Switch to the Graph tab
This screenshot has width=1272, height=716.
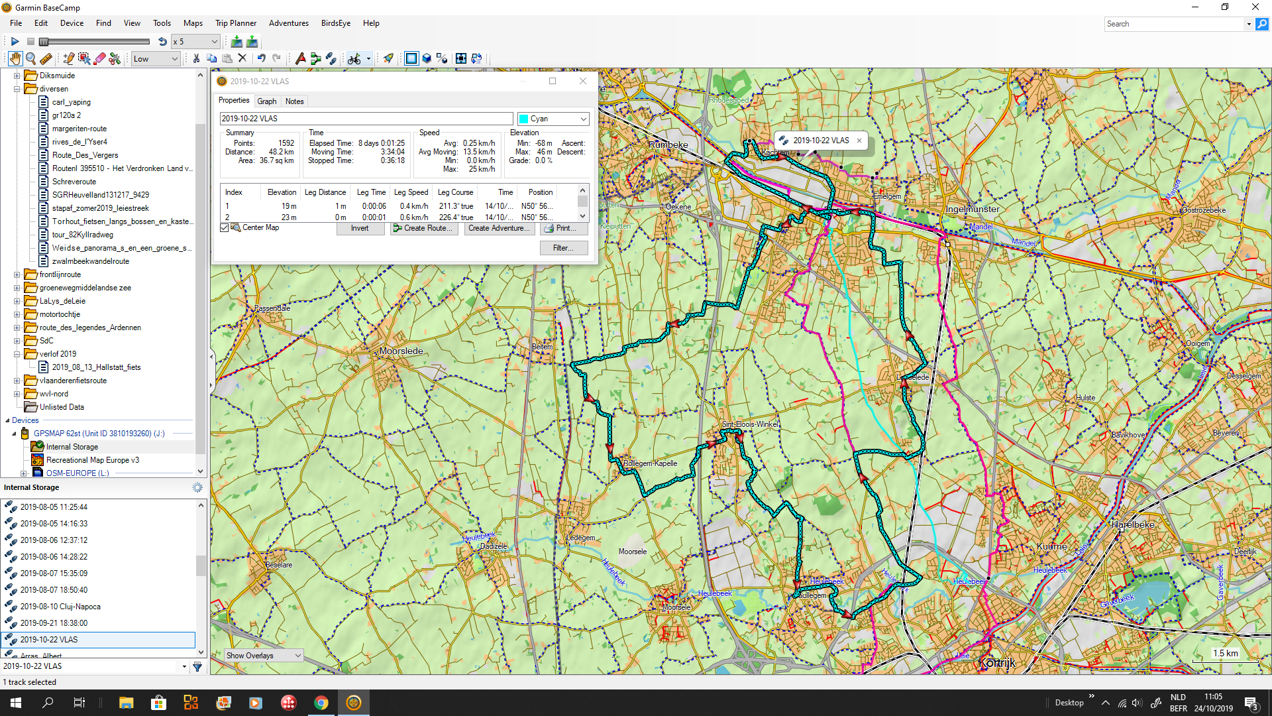pos(267,101)
